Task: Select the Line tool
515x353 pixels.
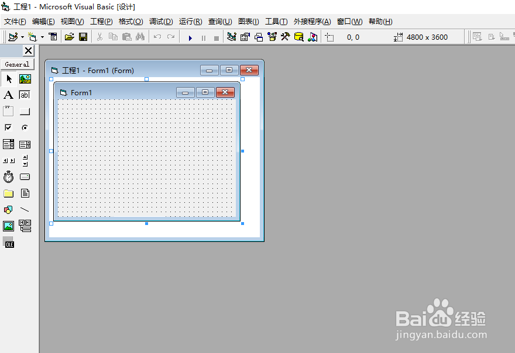Action: point(25,210)
